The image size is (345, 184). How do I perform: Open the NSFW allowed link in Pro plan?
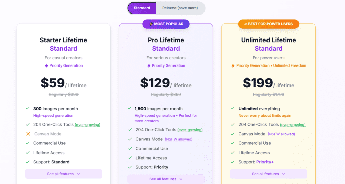(179, 139)
